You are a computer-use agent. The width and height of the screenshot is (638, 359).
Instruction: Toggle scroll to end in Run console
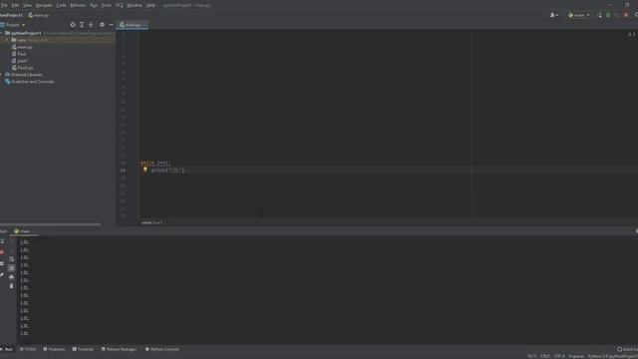(11, 268)
